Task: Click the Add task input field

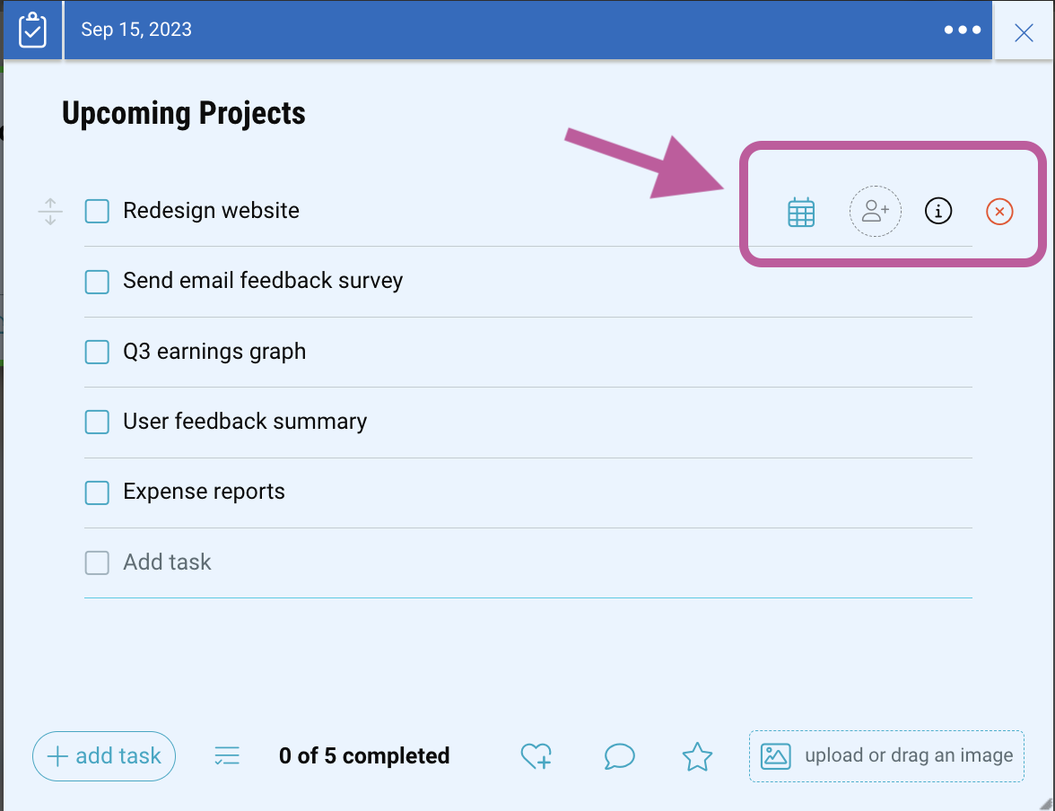Action: pos(168,562)
